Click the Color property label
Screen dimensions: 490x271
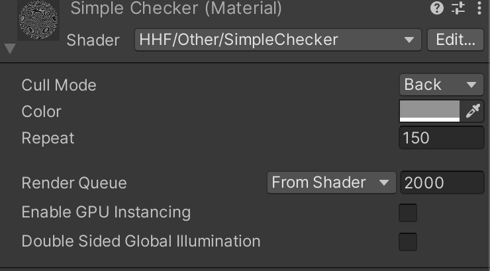tap(41, 112)
